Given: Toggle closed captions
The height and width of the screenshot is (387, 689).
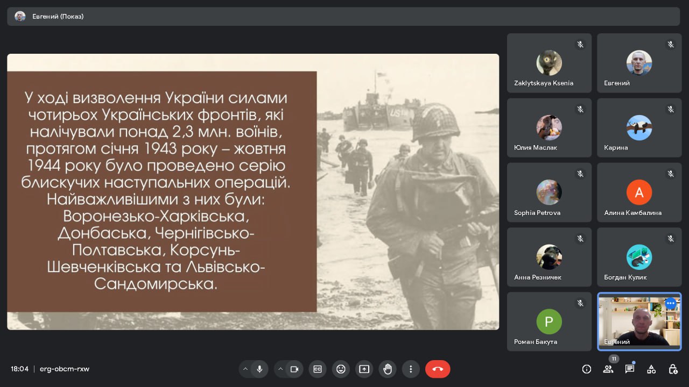Looking at the screenshot, I should coord(318,369).
